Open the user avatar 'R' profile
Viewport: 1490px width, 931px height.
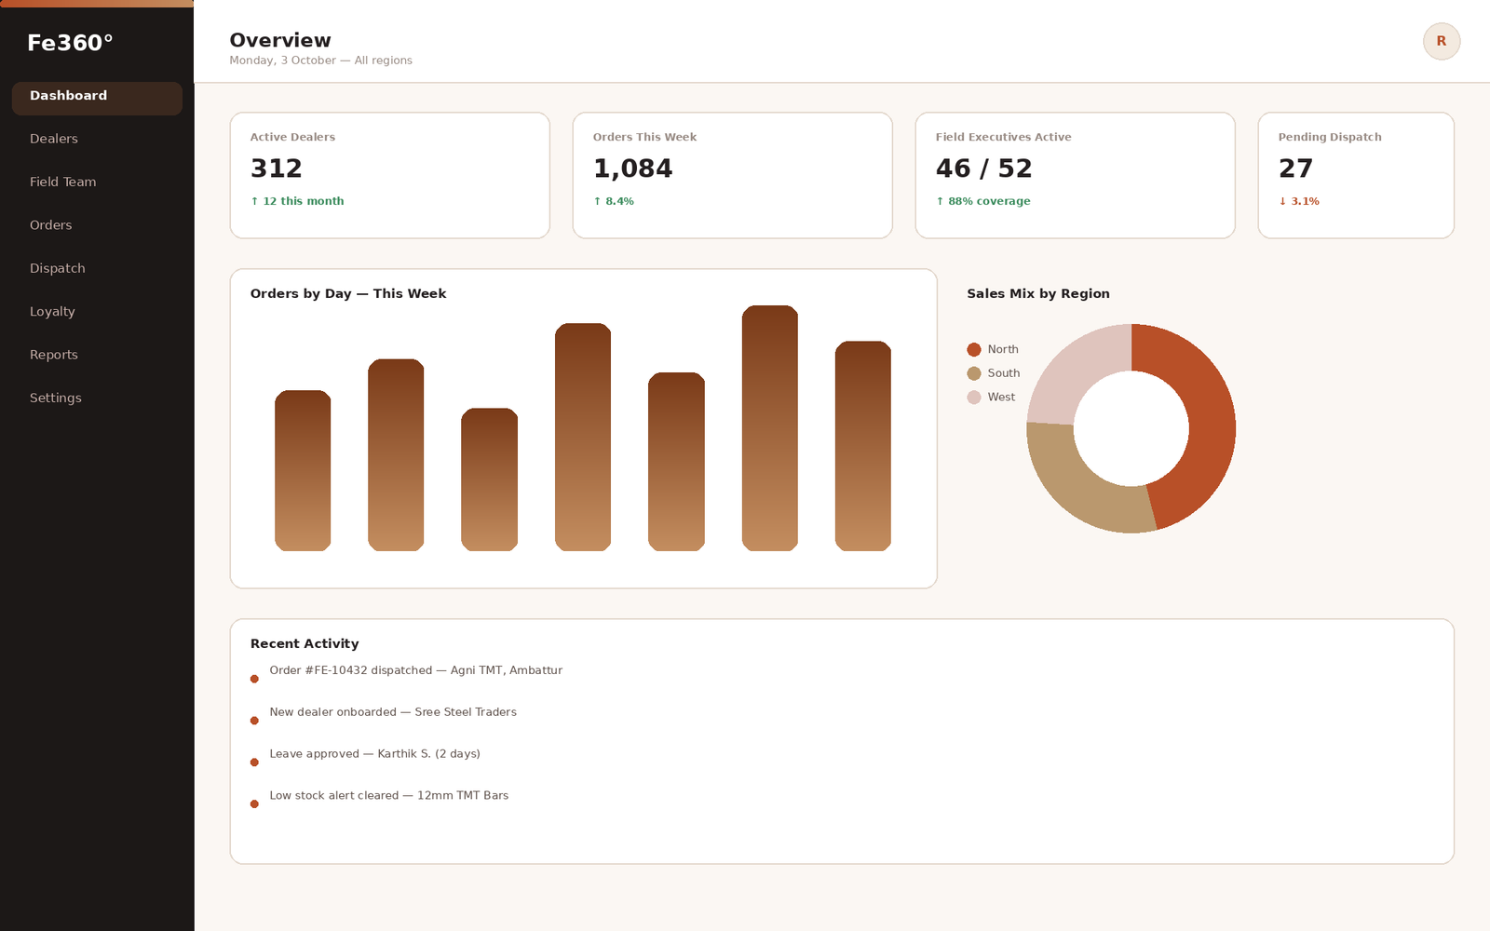(x=1441, y=41)
